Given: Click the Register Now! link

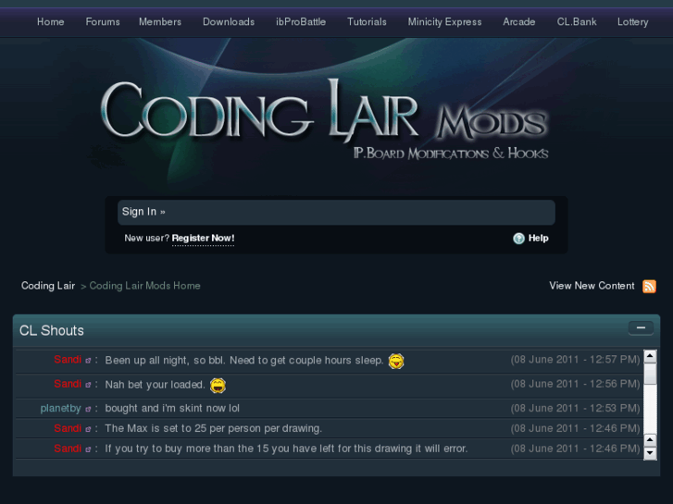Looking at the screenshot, I should click(203, 239).
